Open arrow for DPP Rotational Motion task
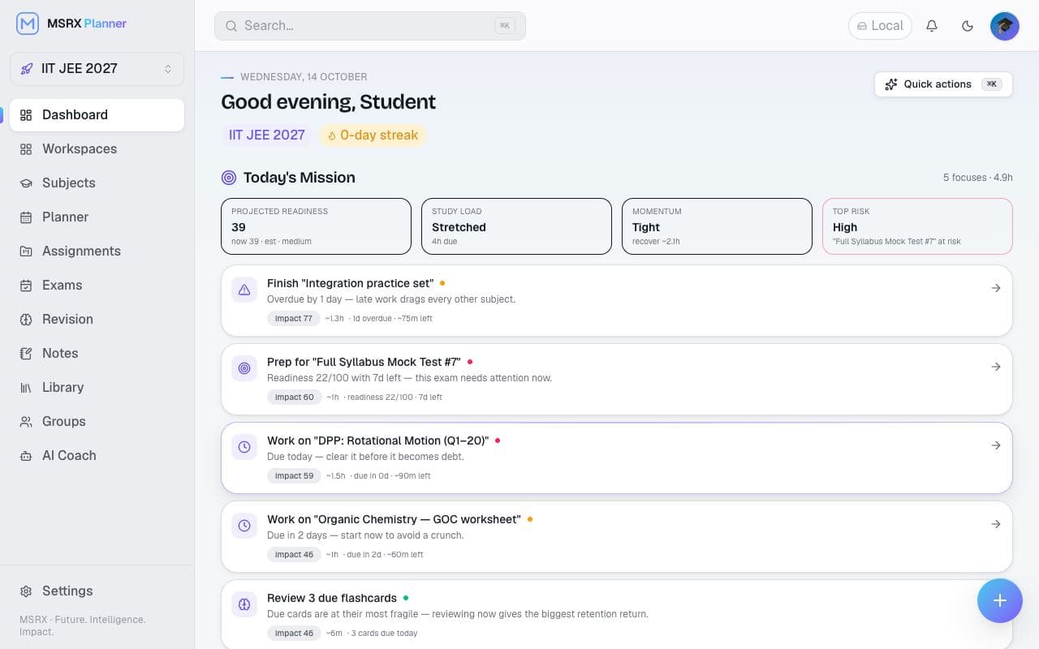Viewport: 1039px width, 649px height. coord(996,445)
